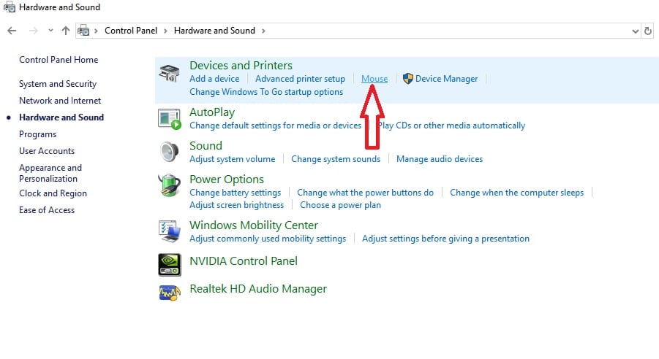The height and width of the screenshot is (359, 659).
Task: Open the Realtek HD Audio Manager icon
Action: (x=170, y=292)
